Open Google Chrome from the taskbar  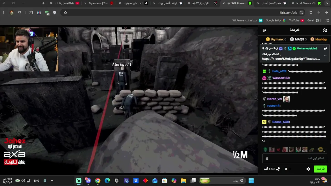coord(98,181)
